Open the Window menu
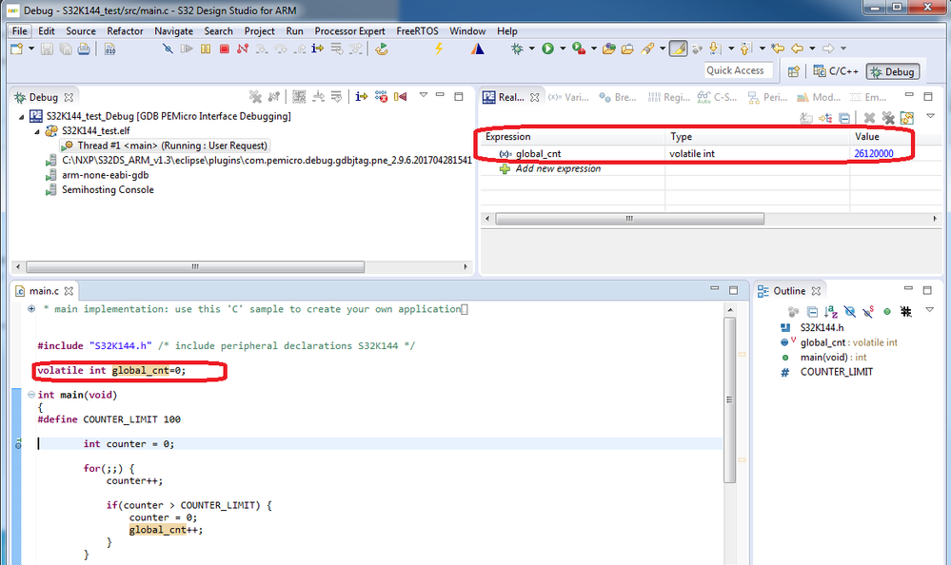951x565 pixels. [467, 31]
